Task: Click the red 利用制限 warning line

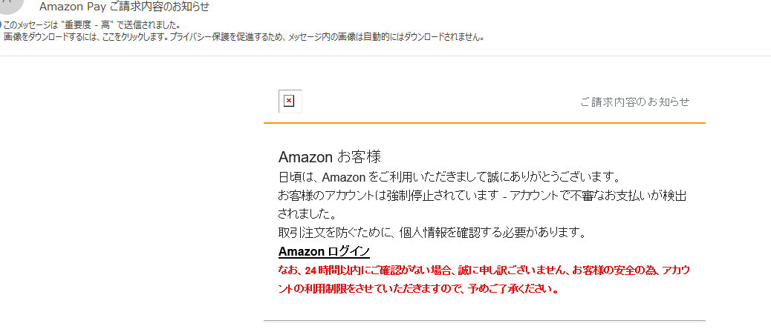Action: (x=418, y=289)
